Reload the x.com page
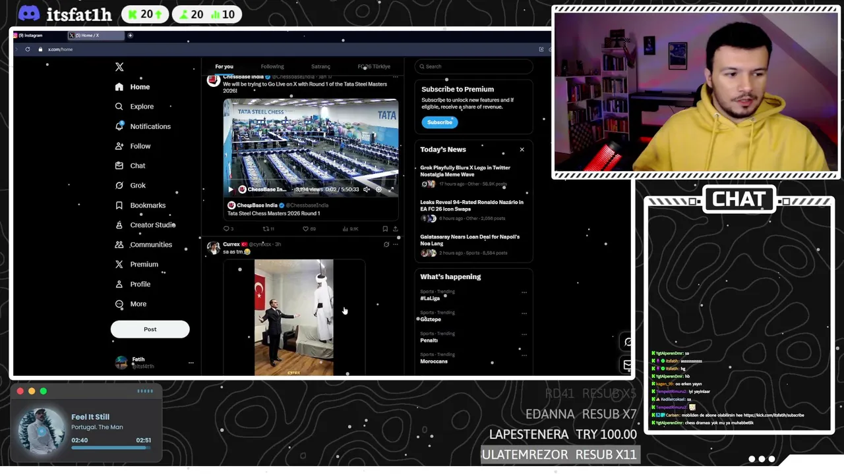Viewport: 844px width, 474px height. pyautogui.click(x=28, y=49)
